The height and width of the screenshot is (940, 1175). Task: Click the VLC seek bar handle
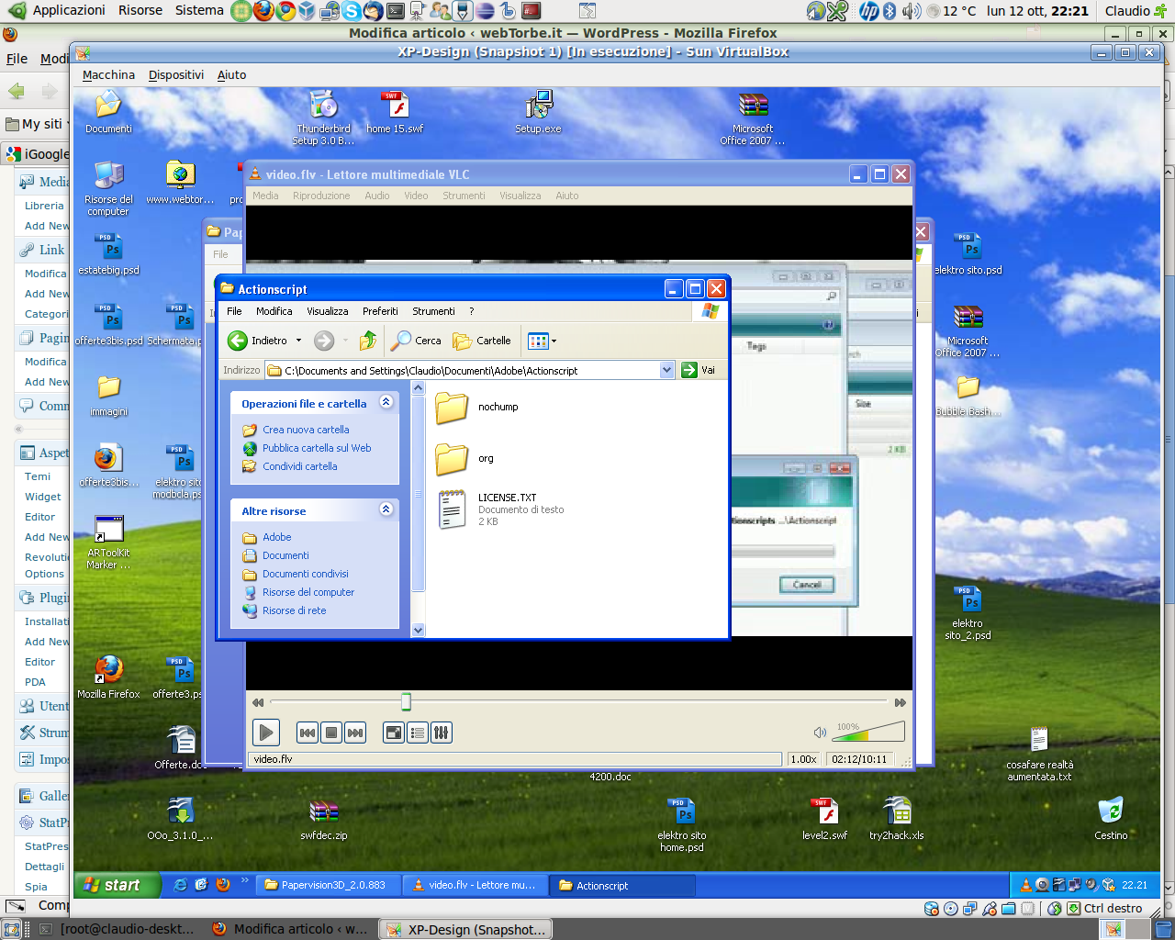tap(406, 702)
